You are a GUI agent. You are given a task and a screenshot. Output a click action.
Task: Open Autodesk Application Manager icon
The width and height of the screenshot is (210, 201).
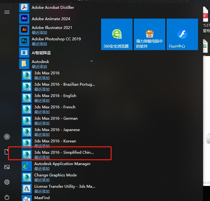click(x=27, y=166)
